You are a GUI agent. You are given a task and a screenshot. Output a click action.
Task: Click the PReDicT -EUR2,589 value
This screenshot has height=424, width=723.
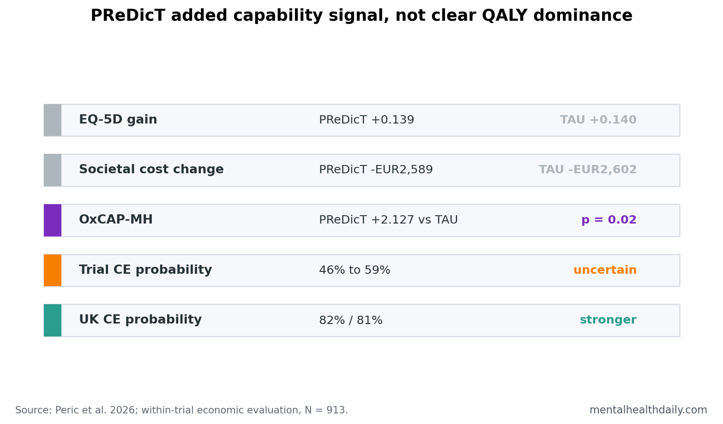pos(376,170)
